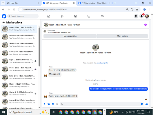The image size is (153, 115).
Task: Click Noah listing thumbnail in chat header
Action: pos(46,25)
